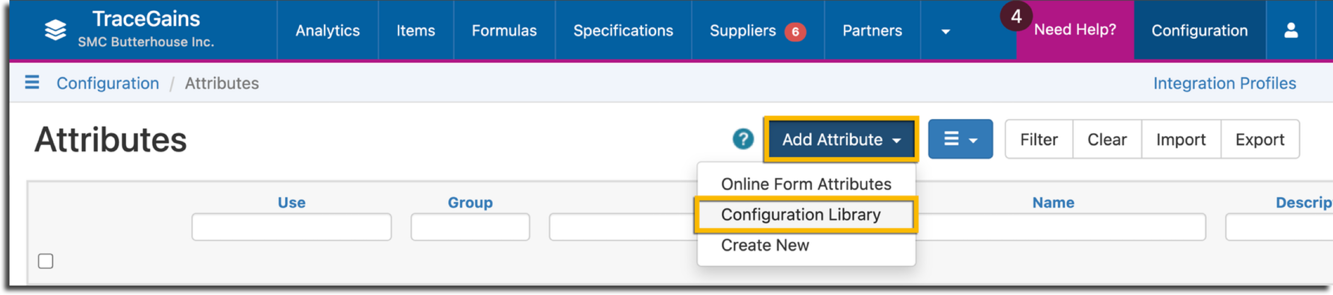This screenshot has height=295, width=1333.
Task: Choose Online Form Attributes option
Action: [806, 184]
